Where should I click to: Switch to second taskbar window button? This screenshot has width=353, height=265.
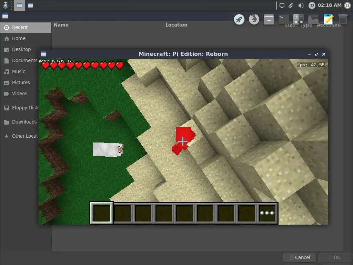[x=30, y=6]
